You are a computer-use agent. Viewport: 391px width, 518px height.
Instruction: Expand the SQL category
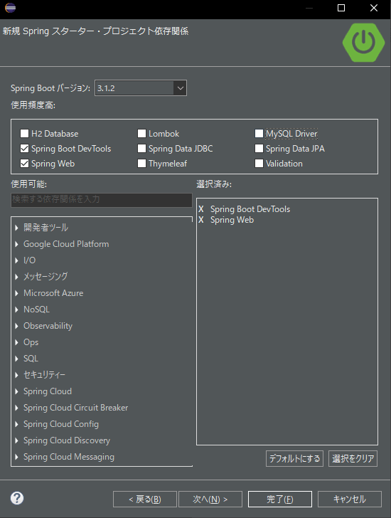[x=16, y=359]
